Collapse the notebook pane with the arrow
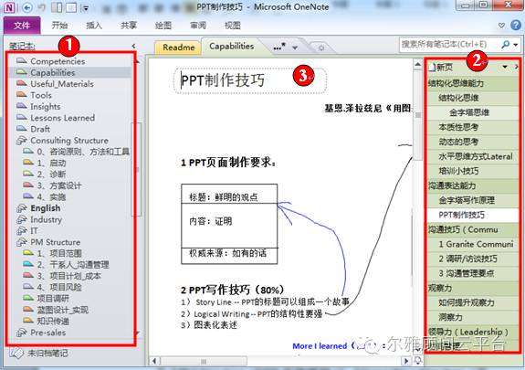The width and height of the screenshot is (525, 370). click(134, 46)
